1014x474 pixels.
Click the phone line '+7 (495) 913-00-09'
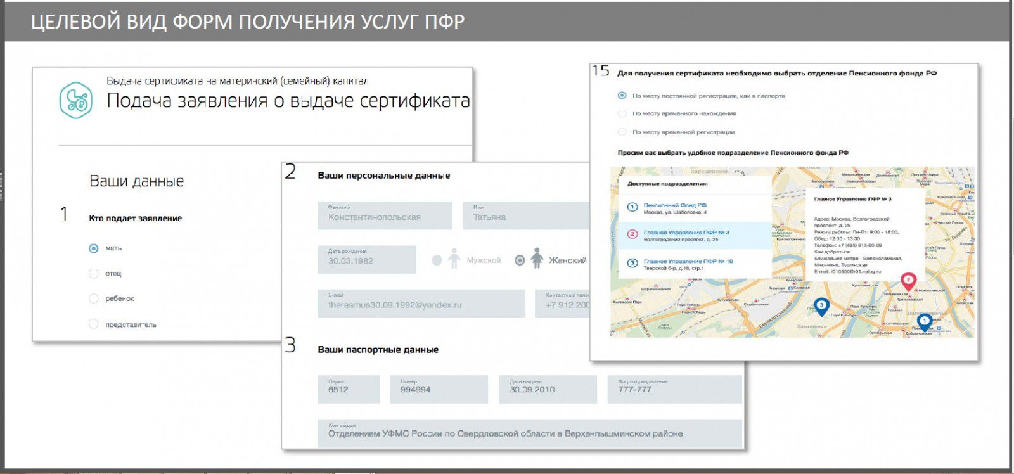coord(847,245)
